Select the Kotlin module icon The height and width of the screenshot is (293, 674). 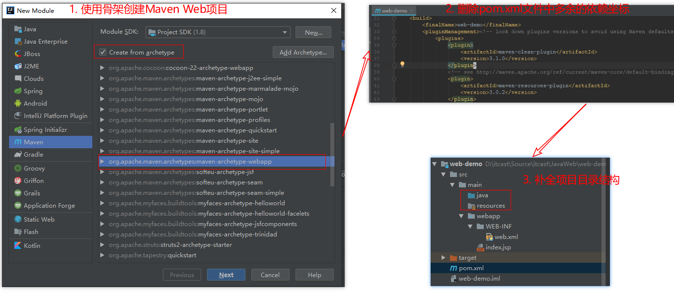pyautogui.click(x=18, y=246)
